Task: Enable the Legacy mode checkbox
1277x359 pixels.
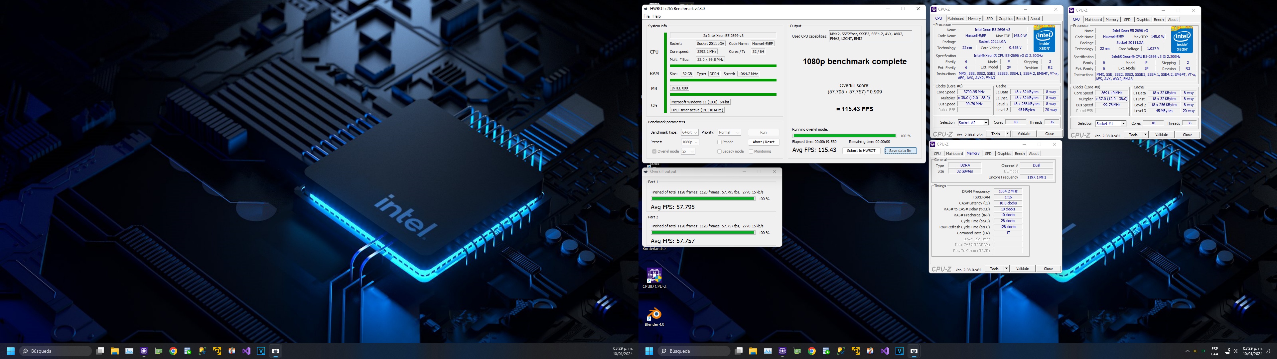Action: (719, 151)
